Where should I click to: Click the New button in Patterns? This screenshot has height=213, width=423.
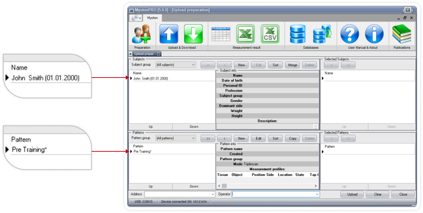(x=241, y=138)
